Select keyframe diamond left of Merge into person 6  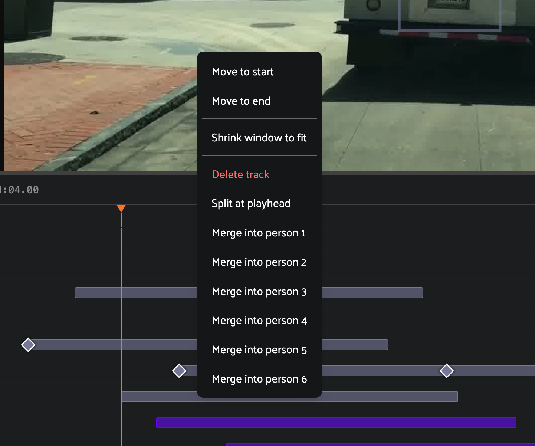point(179,371)
